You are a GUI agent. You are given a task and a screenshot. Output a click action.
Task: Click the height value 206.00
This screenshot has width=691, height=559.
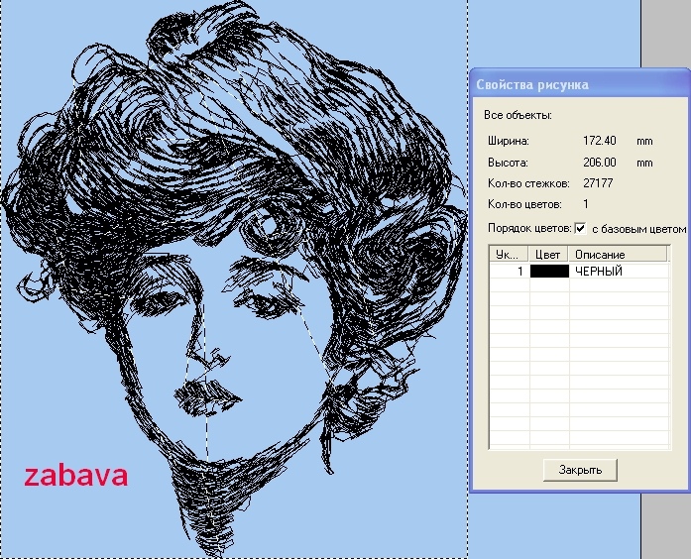(600, 163)
